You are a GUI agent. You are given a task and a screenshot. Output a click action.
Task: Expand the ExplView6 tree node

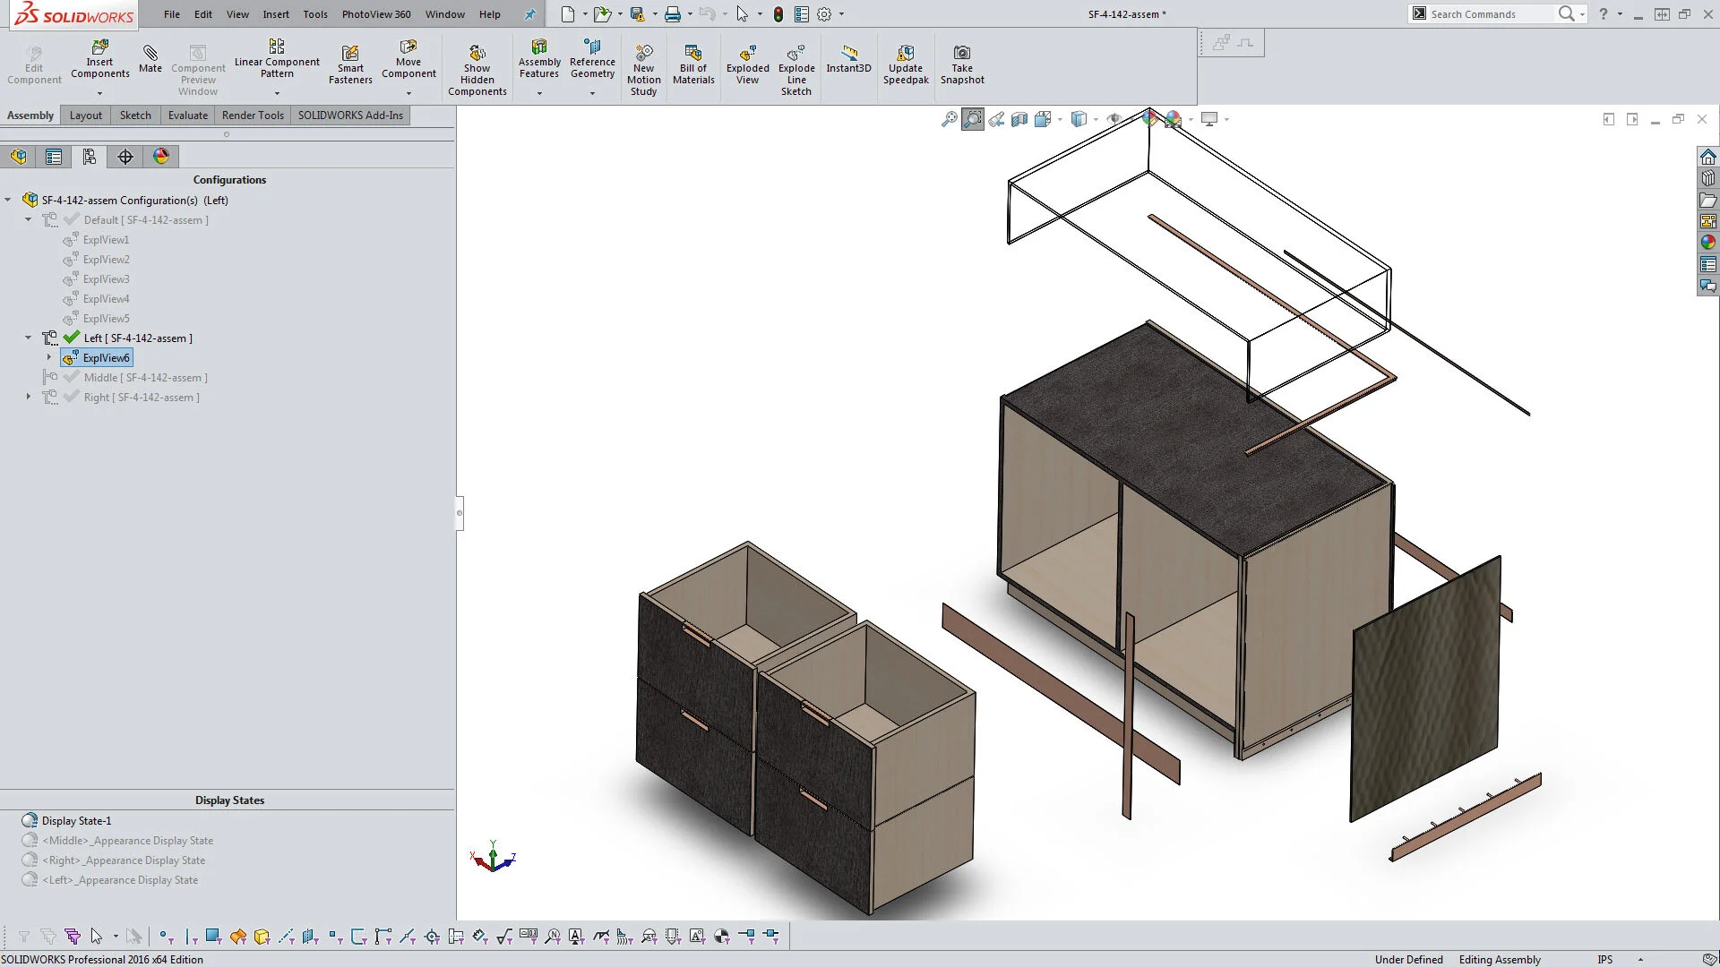49,357
